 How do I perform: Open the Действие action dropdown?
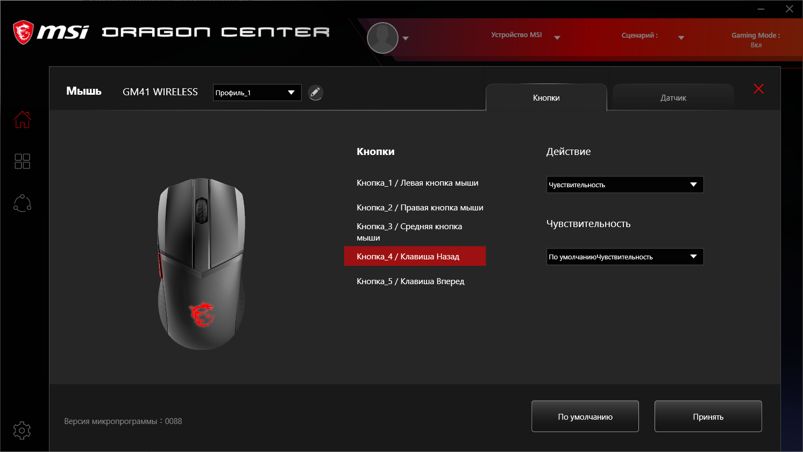click(625, 185)
